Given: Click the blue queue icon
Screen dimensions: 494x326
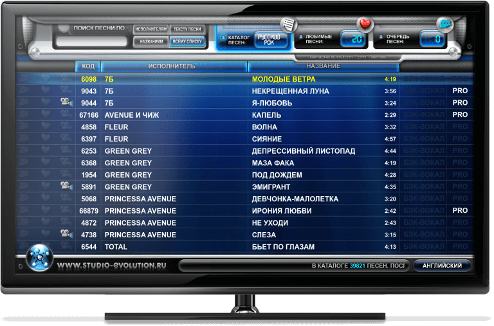Looking at the screenshot, I should tap(443, 24).
